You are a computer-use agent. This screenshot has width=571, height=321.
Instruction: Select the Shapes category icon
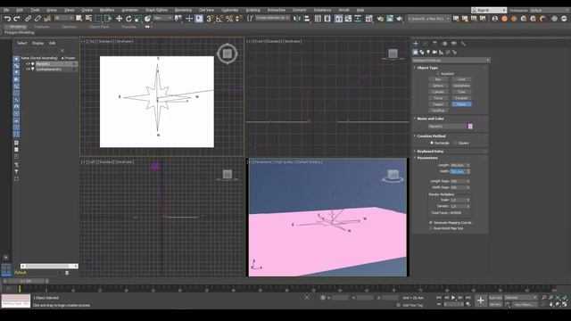(x=422, y=53)
